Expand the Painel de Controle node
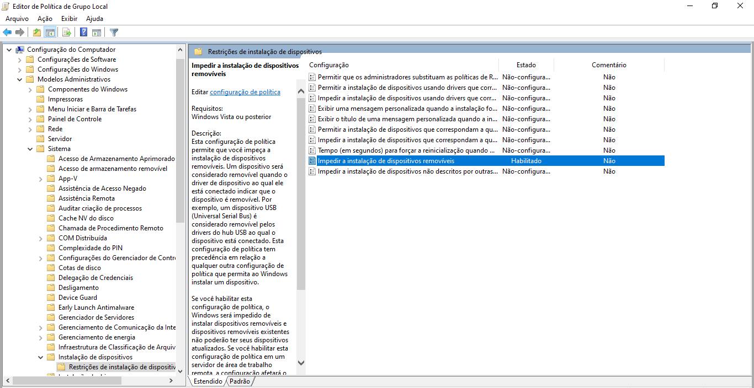754x388 pixels. (30, 119)
